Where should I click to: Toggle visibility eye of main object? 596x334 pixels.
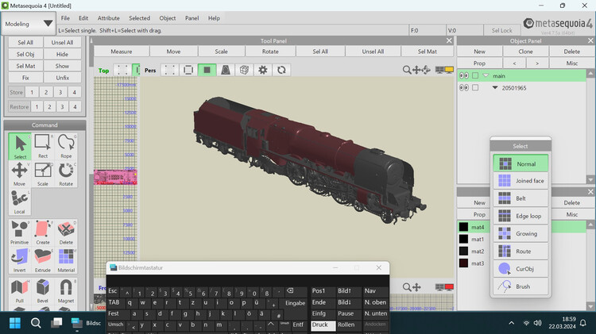pyautogui.click(x=464, y=75)
